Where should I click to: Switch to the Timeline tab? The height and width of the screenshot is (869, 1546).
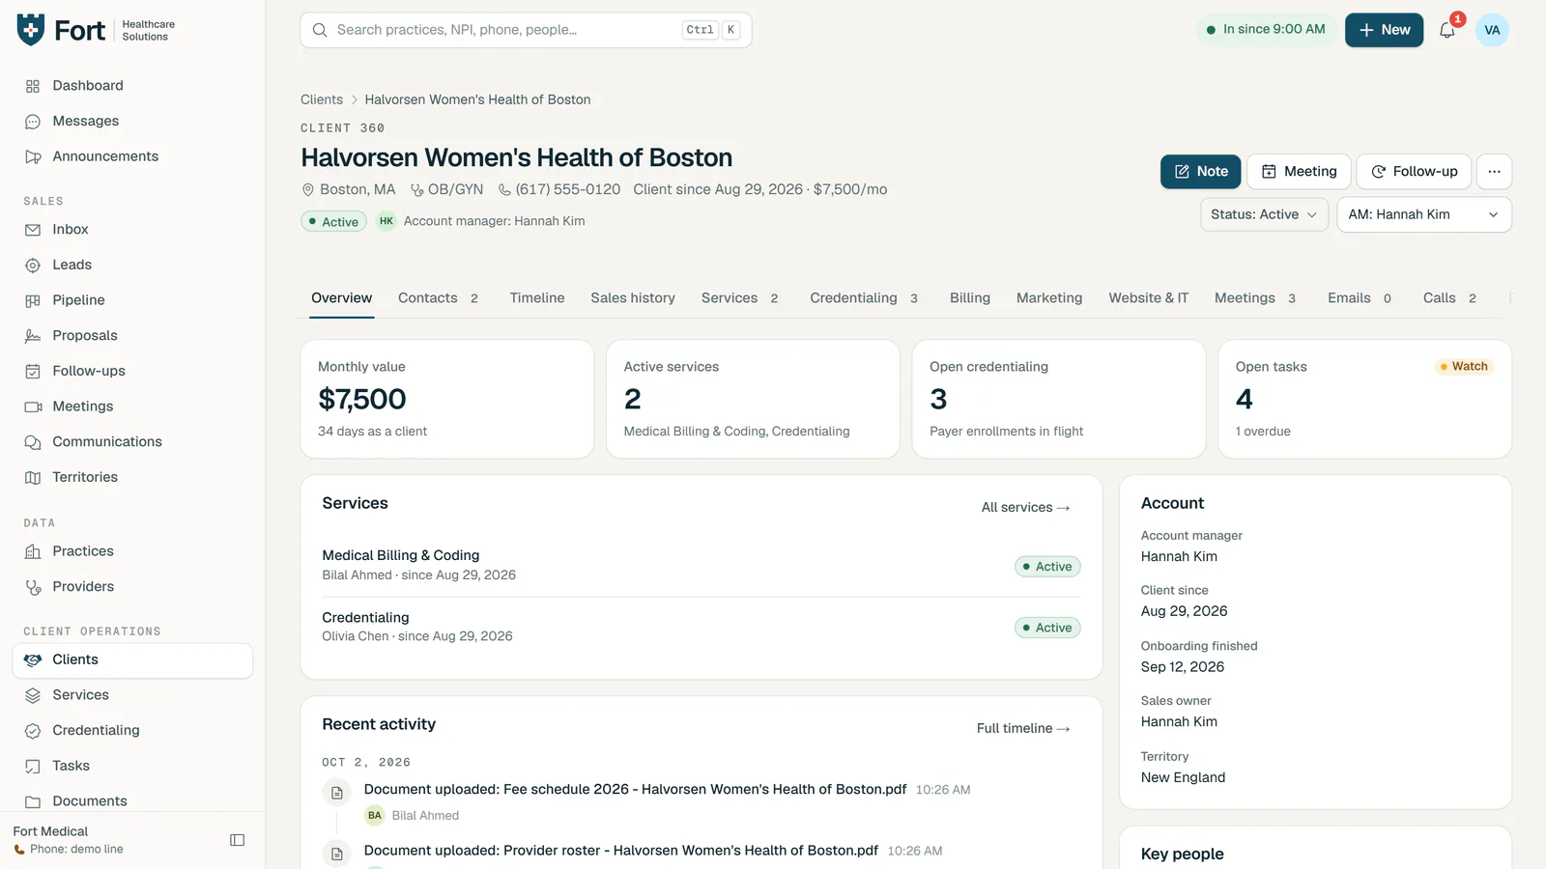click(x=537, y=298)
